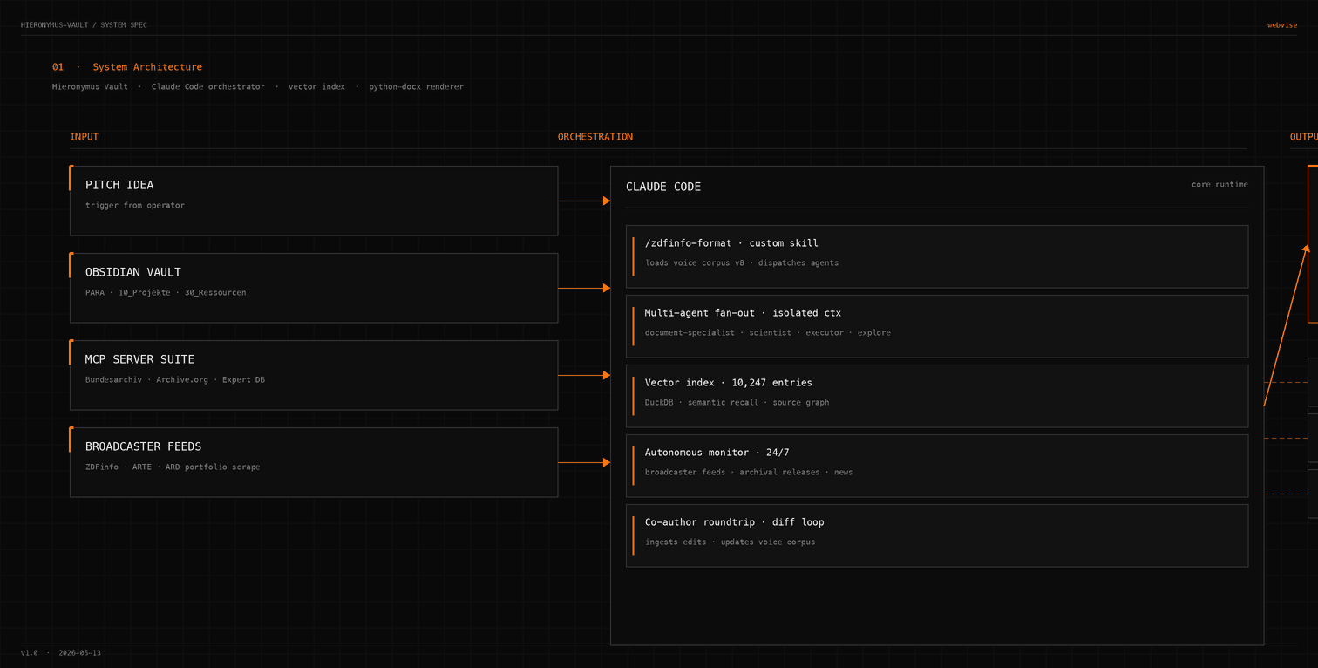The image size is (1318, 668).
Task: Click the webvise link at top right
Action: 1282,25
